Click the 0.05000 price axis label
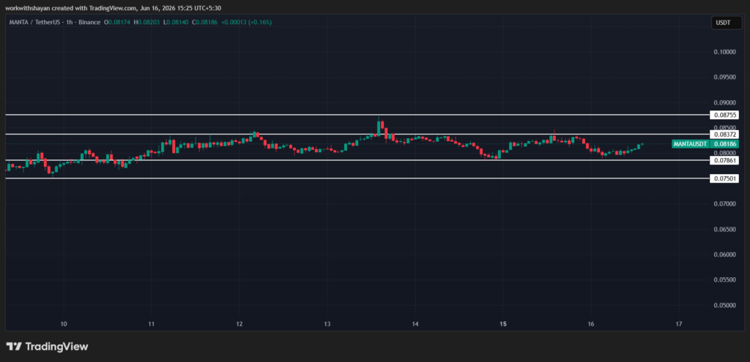 click(724, 306)
